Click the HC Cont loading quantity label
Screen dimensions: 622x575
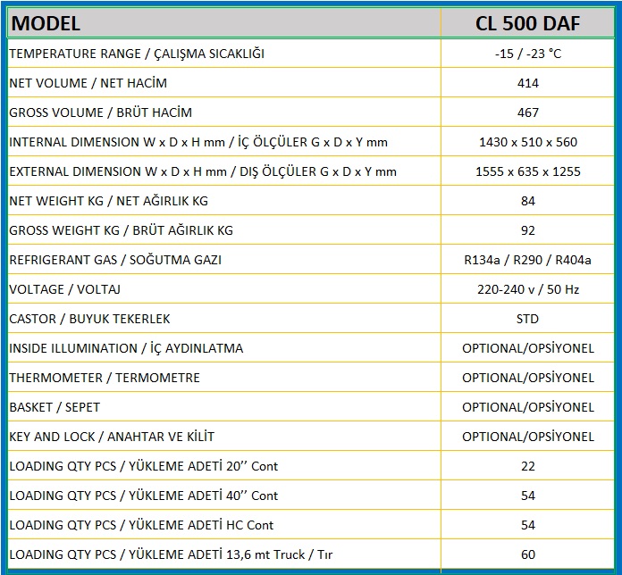pos(141,525)
